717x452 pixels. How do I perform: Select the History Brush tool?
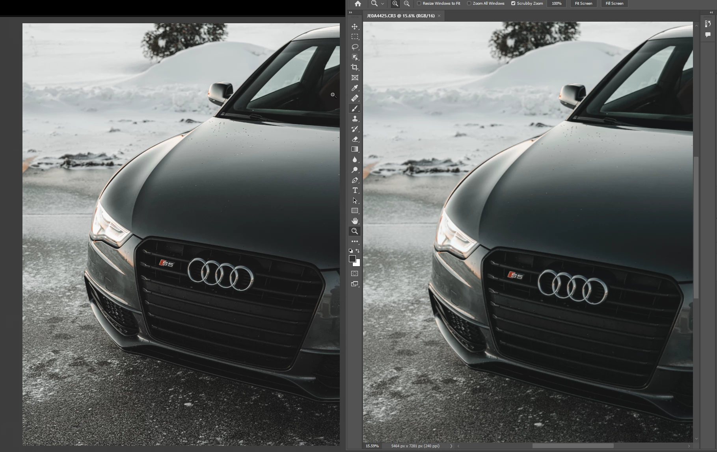(x=355, y=129)
